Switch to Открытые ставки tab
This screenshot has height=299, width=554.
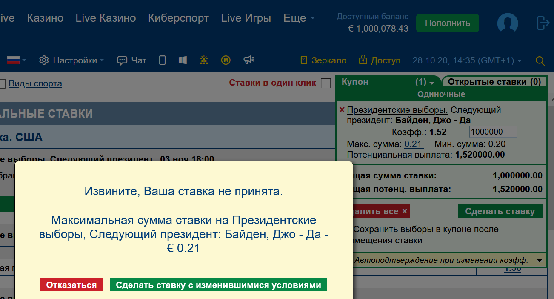coord(494,82)
